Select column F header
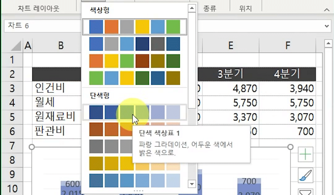 (x=288, y=45)
